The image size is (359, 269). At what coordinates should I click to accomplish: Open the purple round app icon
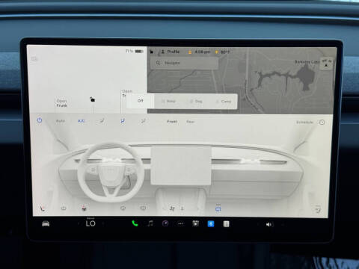tap(165, 223)
